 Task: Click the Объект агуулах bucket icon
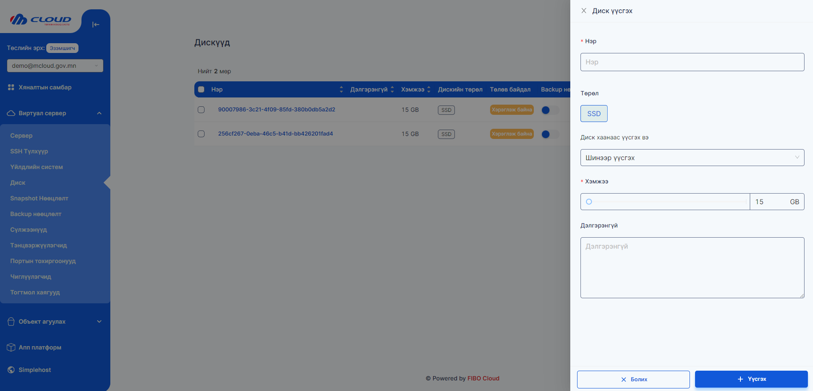pos(11,322)
